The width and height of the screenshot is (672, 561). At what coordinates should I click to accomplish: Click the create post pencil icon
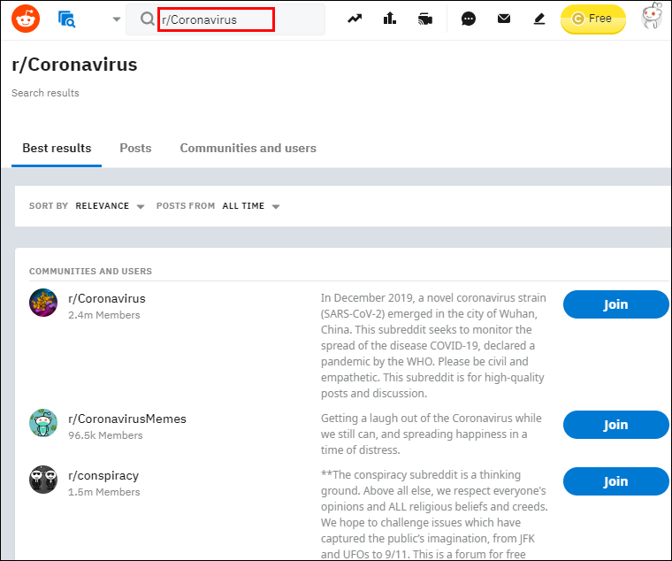pos(539,19)
